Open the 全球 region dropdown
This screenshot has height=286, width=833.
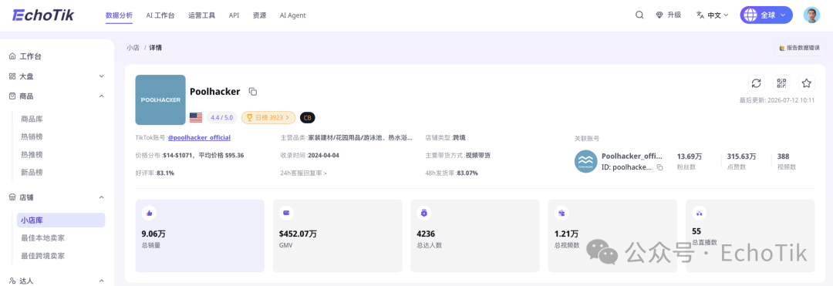(x=766, y=15)
